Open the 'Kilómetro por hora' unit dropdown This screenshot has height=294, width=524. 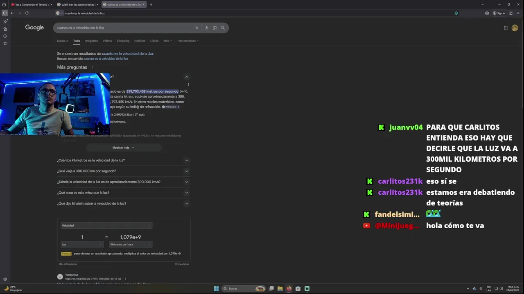pos(131,245)
